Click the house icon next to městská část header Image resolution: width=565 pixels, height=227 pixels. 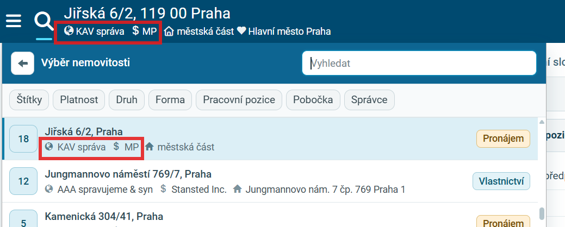pos(169,31)
